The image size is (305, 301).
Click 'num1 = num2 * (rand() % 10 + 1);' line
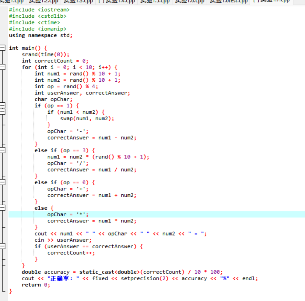coord(98,157)
